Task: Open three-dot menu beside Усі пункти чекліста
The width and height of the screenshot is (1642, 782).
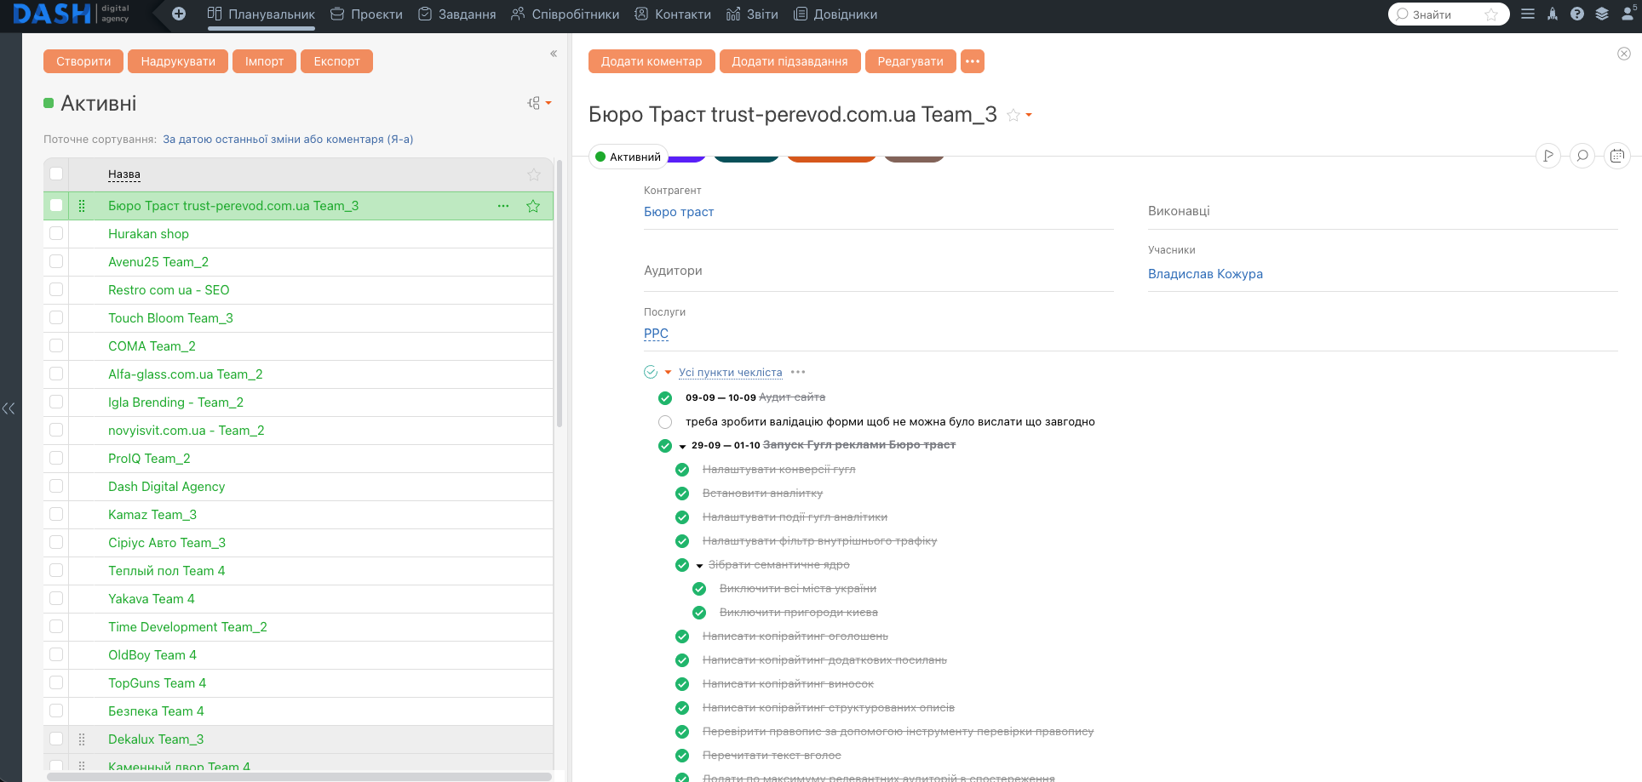Action: 798,372
